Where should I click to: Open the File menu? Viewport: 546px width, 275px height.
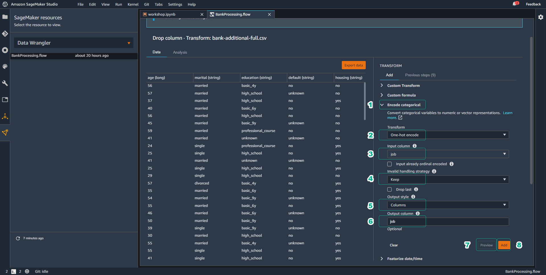[80, 4]
